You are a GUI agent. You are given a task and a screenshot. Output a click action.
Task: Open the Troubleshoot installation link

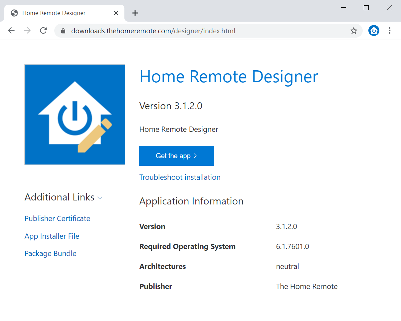pyautogui.click(x=180, y=177)
